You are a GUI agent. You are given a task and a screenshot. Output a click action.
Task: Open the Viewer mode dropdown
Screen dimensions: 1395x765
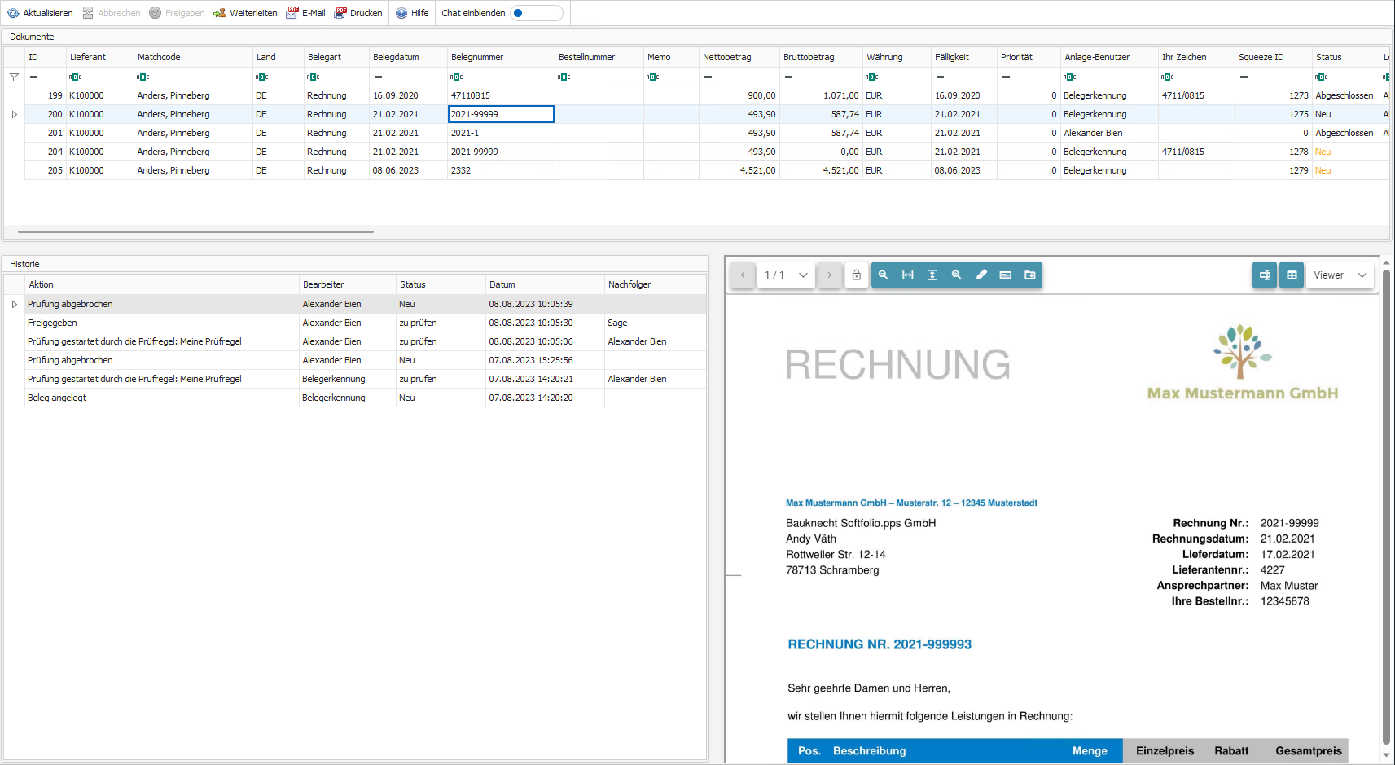pyautogui.click(x=1340, y=275)
